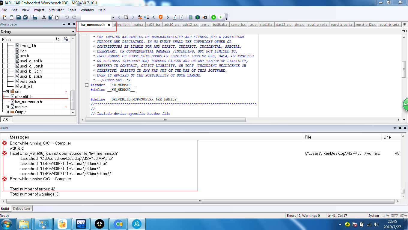This screenshot has width=408, height=230.
Task: Open the editor tab list dropdown
Action: [x=404, y=25]
